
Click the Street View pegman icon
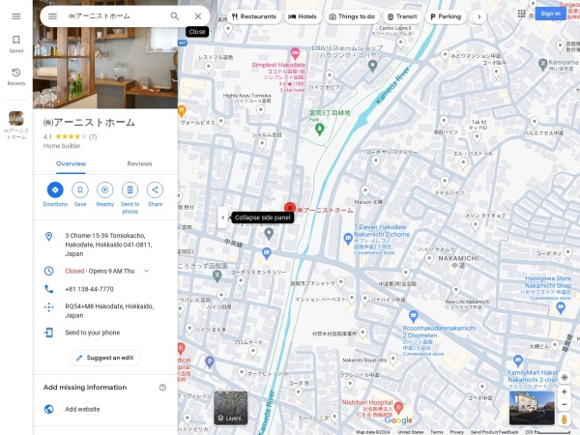(565, 420)
